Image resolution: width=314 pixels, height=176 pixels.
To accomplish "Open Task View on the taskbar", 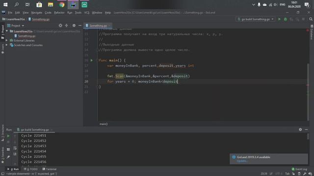I will click(x=27, y=4).
